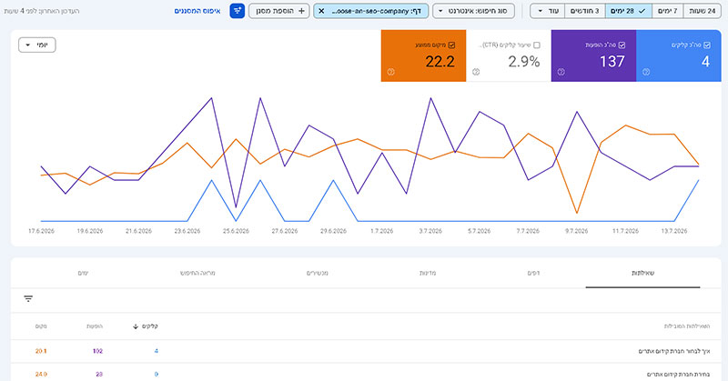Select the 24 שעות date range
Viewport: 728px width, 381px height.
(x=702, y=11)
